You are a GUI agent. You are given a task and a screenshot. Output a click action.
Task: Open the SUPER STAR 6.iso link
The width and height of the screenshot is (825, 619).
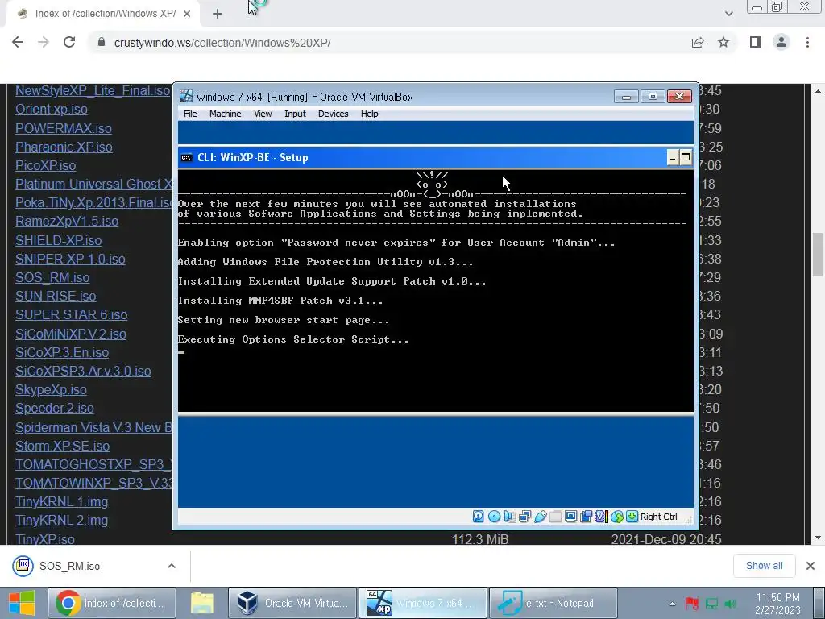(72, 315)
